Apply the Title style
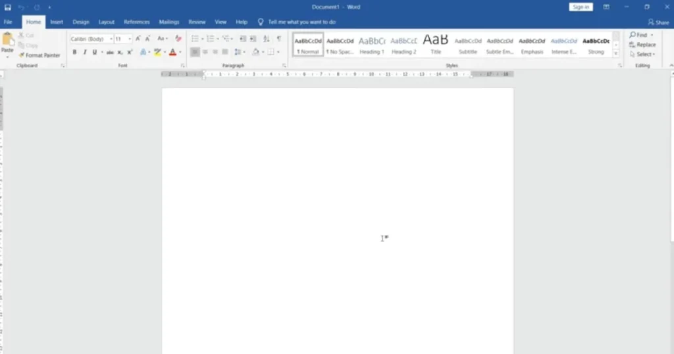This screenshot has width=674, height=354. coord(436,45)
